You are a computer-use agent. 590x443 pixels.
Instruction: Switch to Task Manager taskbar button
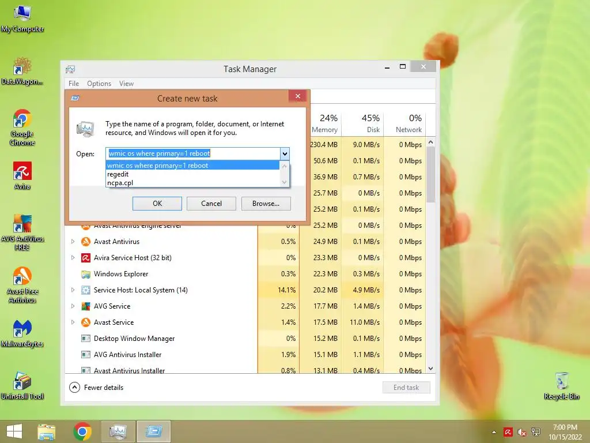(x=118, y=431)
